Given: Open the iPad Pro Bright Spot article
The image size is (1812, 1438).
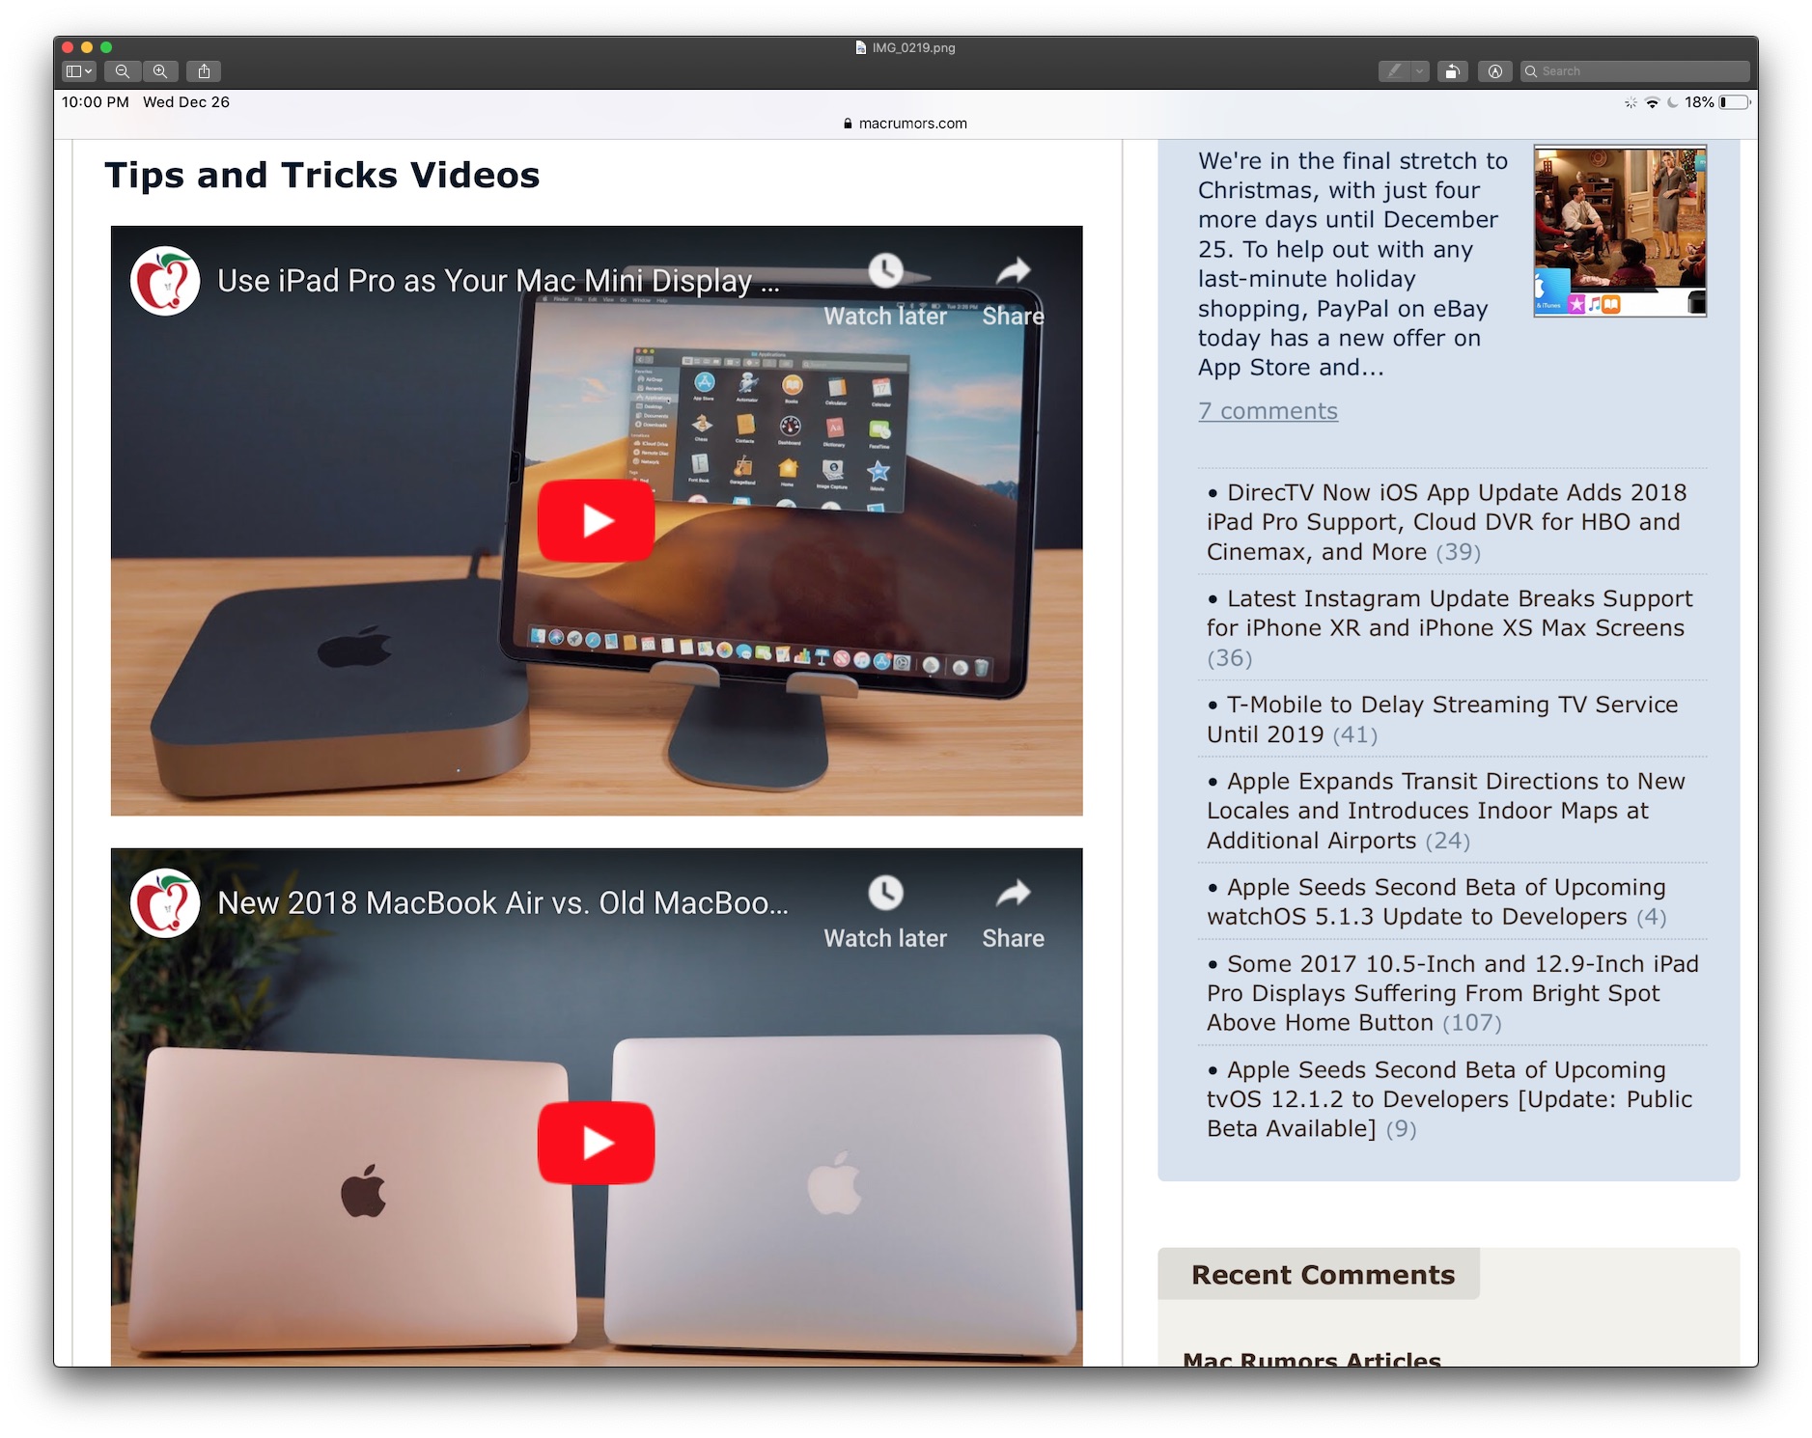Looking at the screenshot, I should [x=1453, y=993].
